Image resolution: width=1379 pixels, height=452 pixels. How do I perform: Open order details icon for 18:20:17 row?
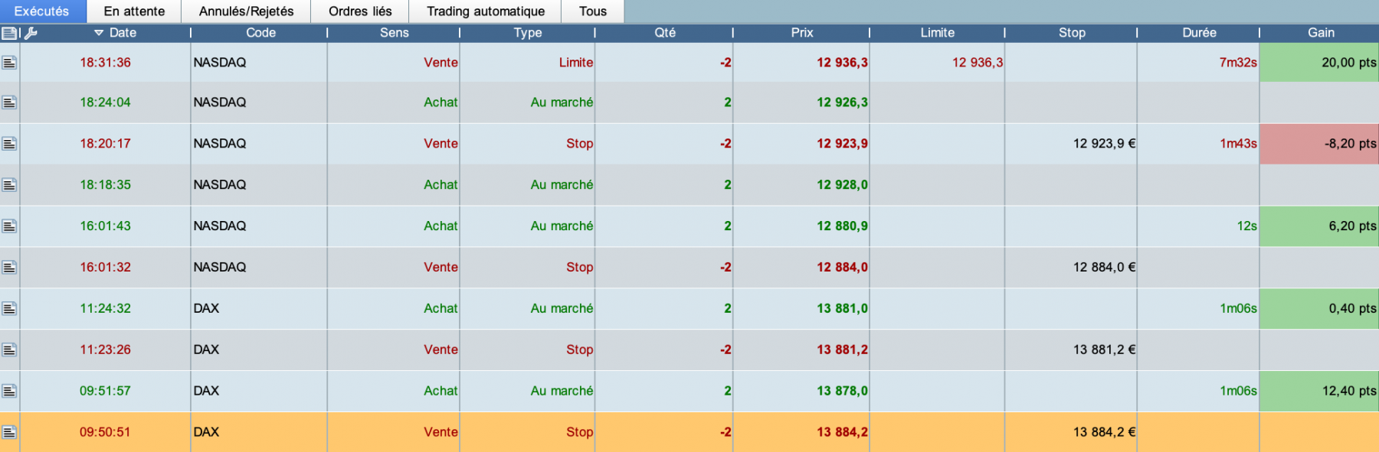pos(9,144)
